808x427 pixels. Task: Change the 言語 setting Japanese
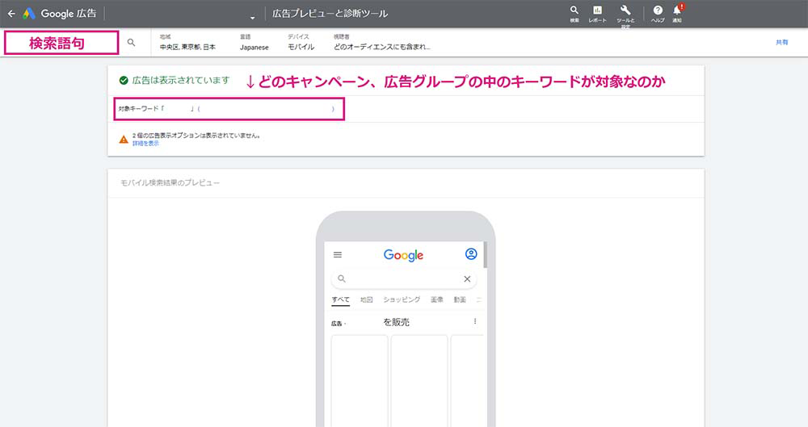coord(254,43)
